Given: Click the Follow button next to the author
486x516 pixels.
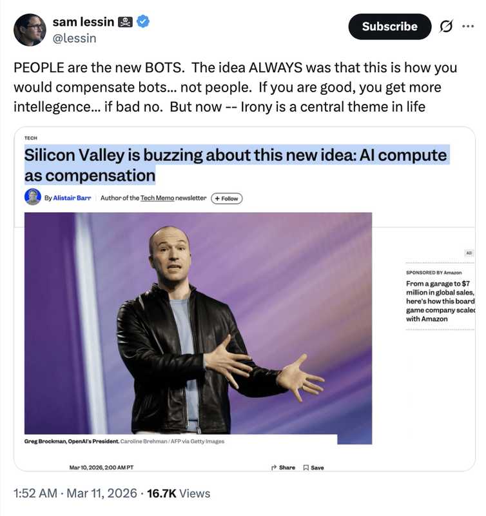Looking at the screenshot, I should pyautogui.click(x=226, y=199).
